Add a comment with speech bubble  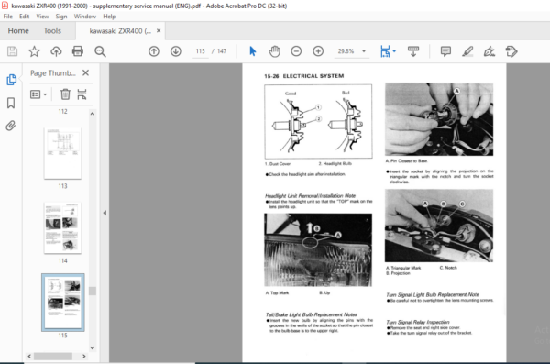[445, 51]
